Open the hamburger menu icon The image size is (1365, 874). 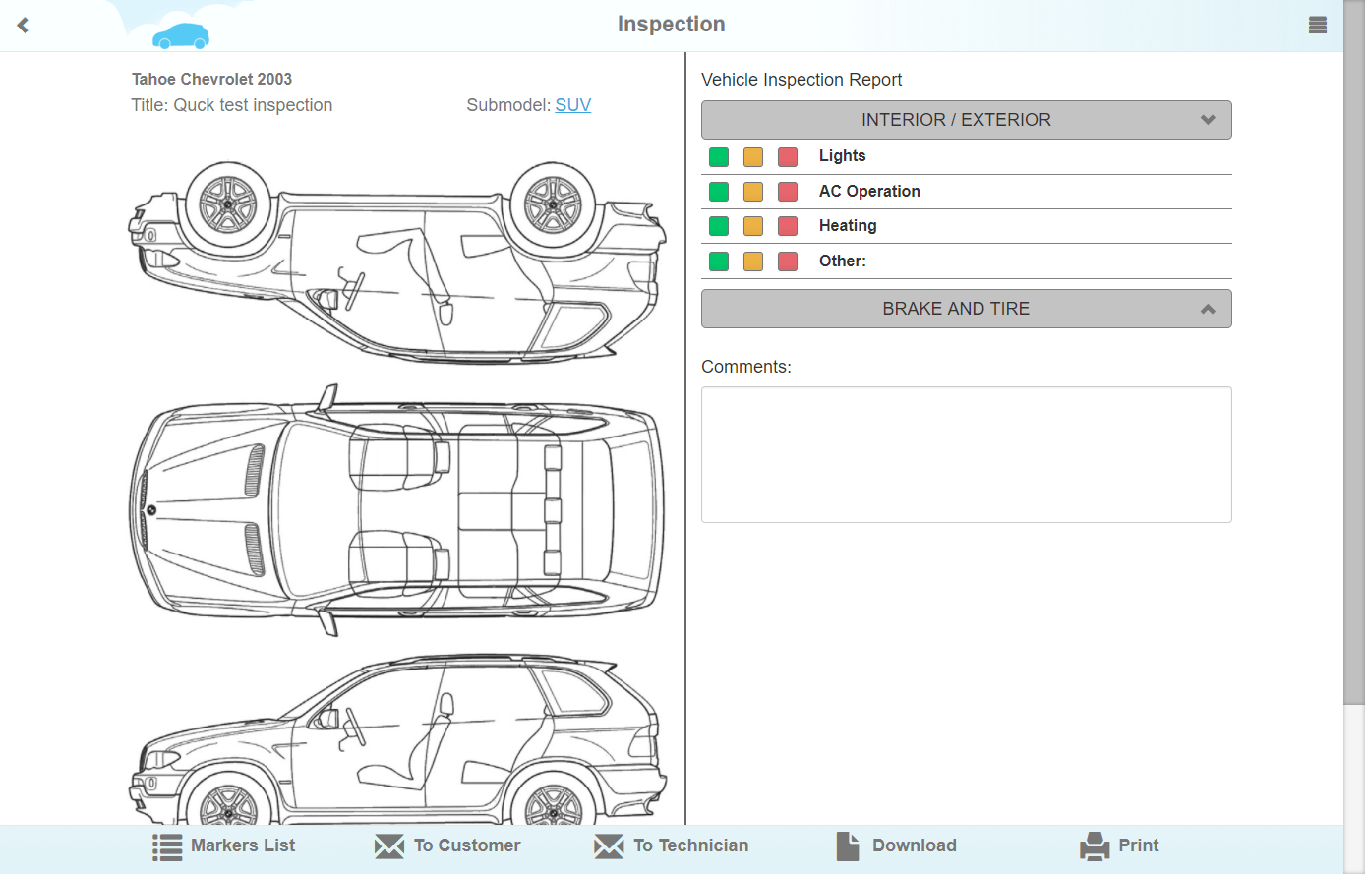tap(1318, 26)
